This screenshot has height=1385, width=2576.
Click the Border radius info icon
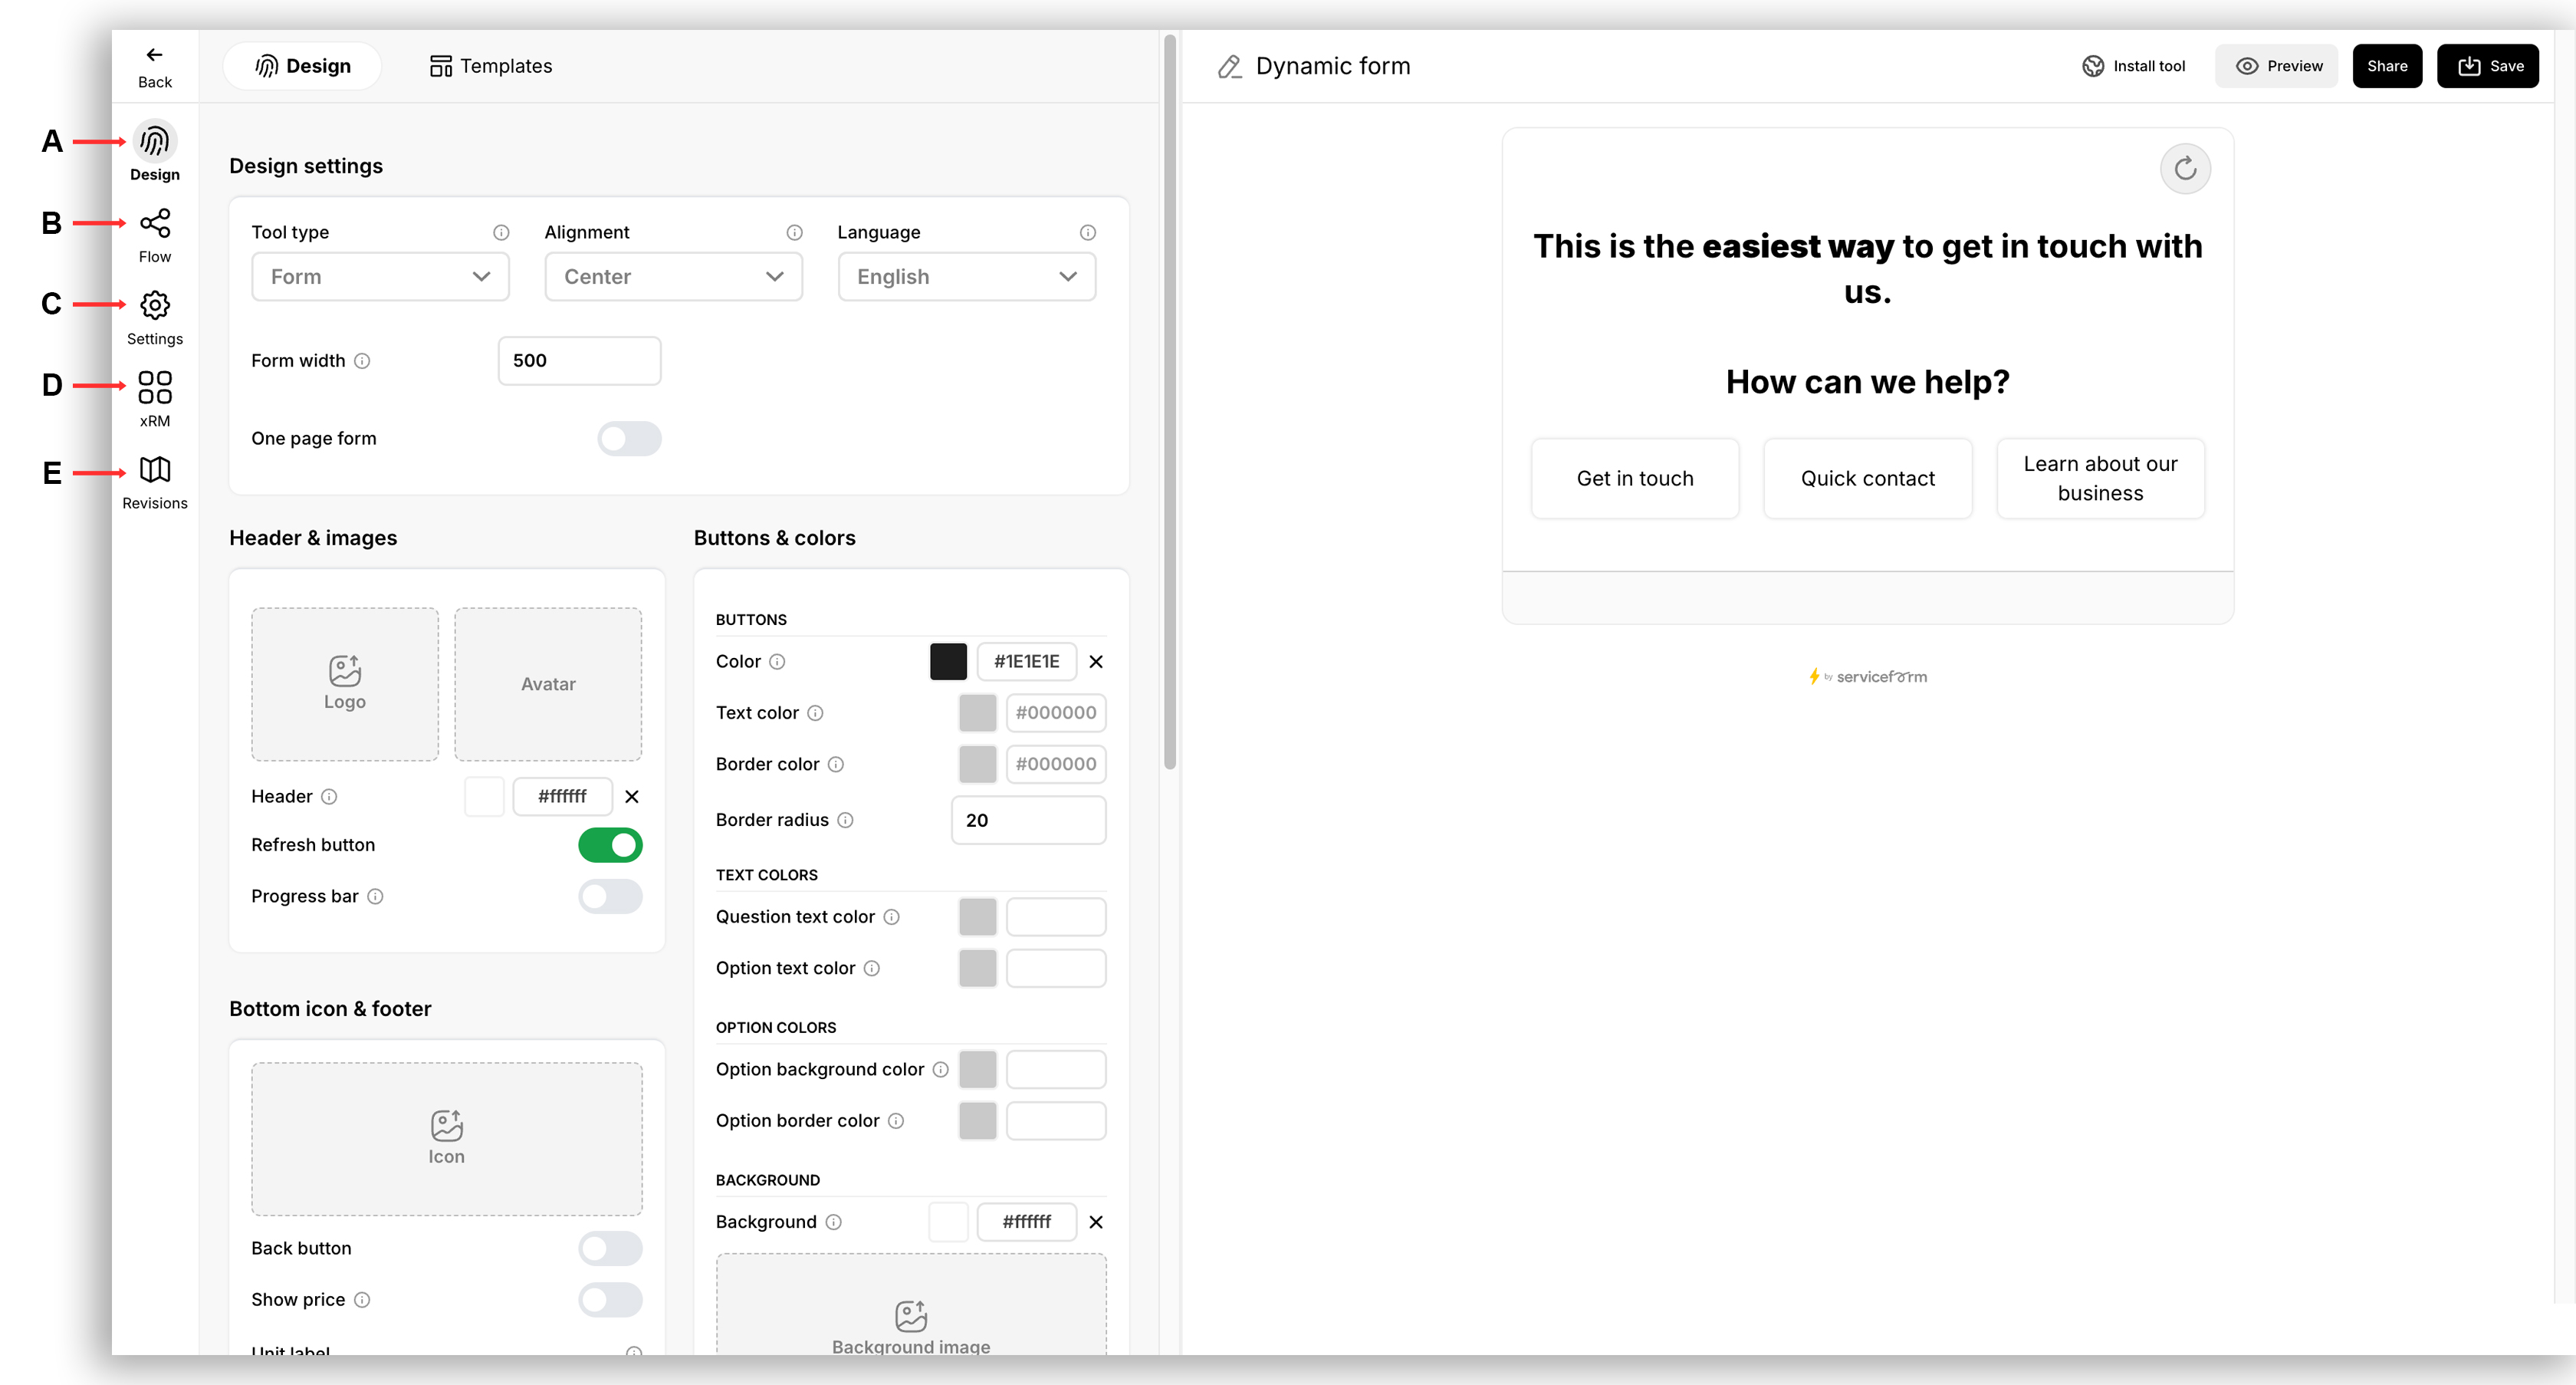pyautogui.click(x=845, y=820)
